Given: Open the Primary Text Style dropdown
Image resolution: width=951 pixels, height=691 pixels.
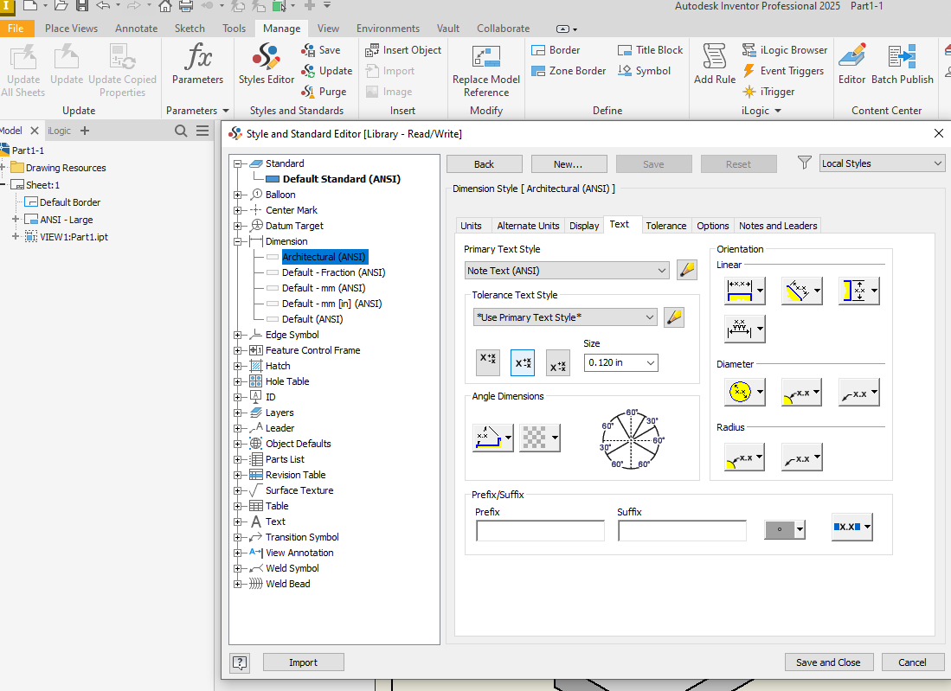Looking at the screenshot, I should pos(567,271).
